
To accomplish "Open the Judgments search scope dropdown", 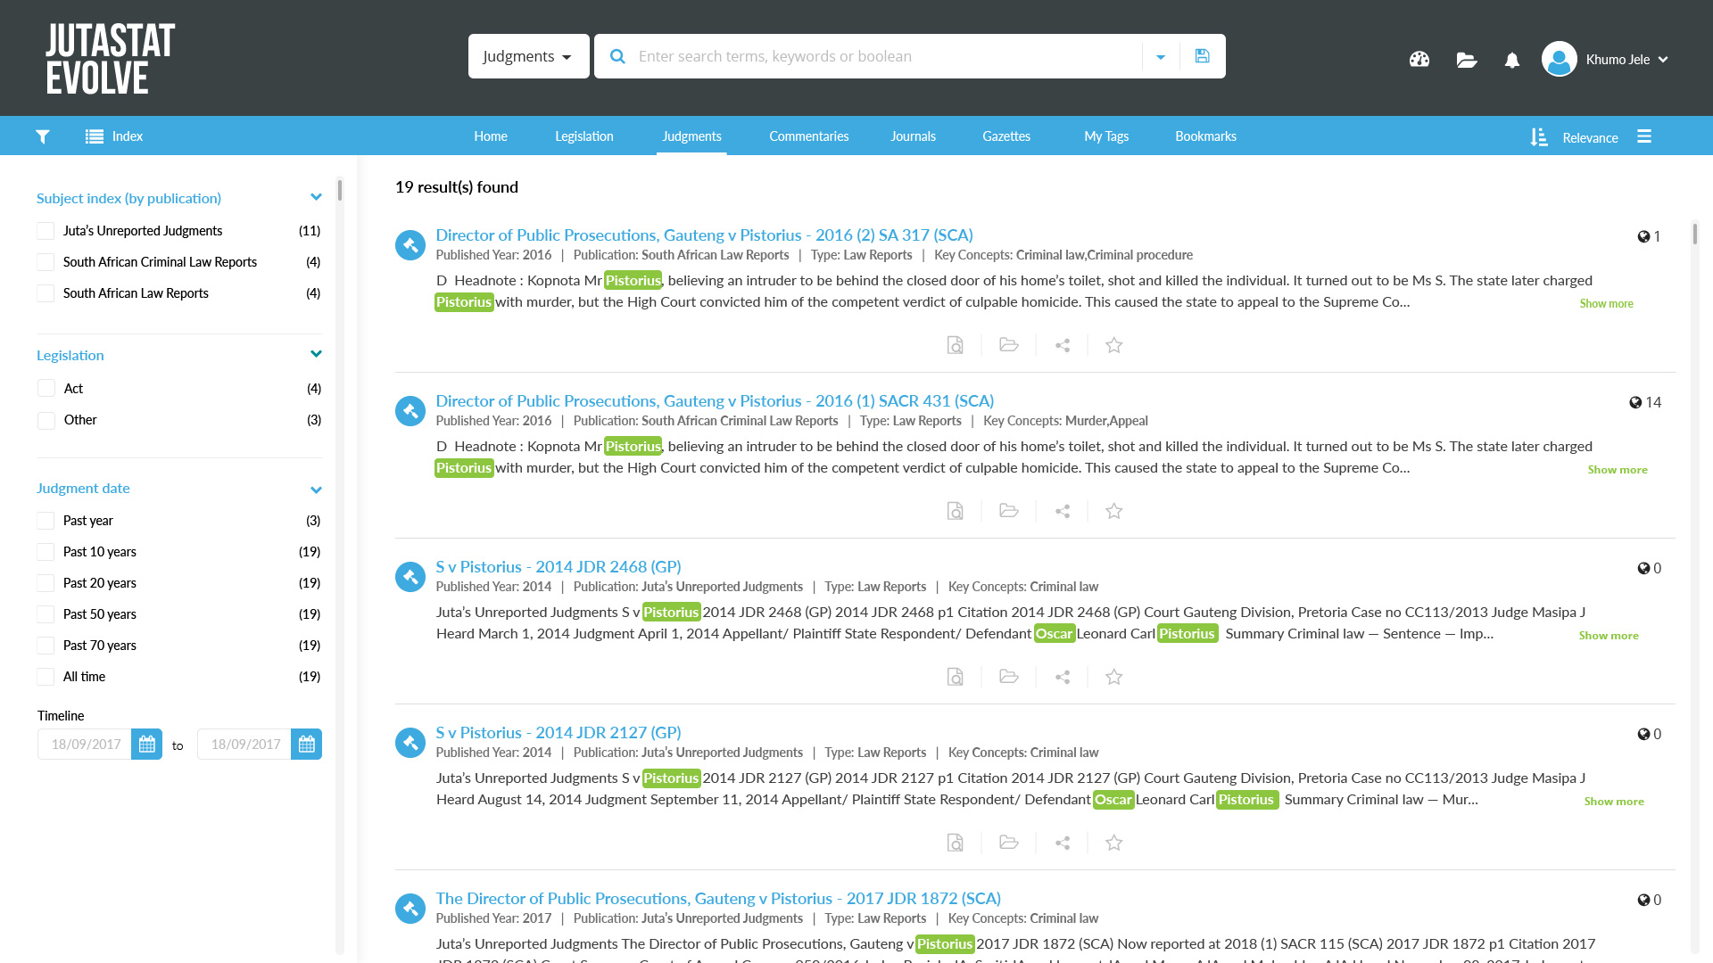I will (528, 56).
